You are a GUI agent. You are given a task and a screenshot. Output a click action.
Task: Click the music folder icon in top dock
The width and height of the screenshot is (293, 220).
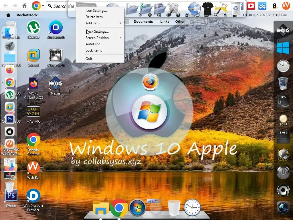tap(146, 9)
